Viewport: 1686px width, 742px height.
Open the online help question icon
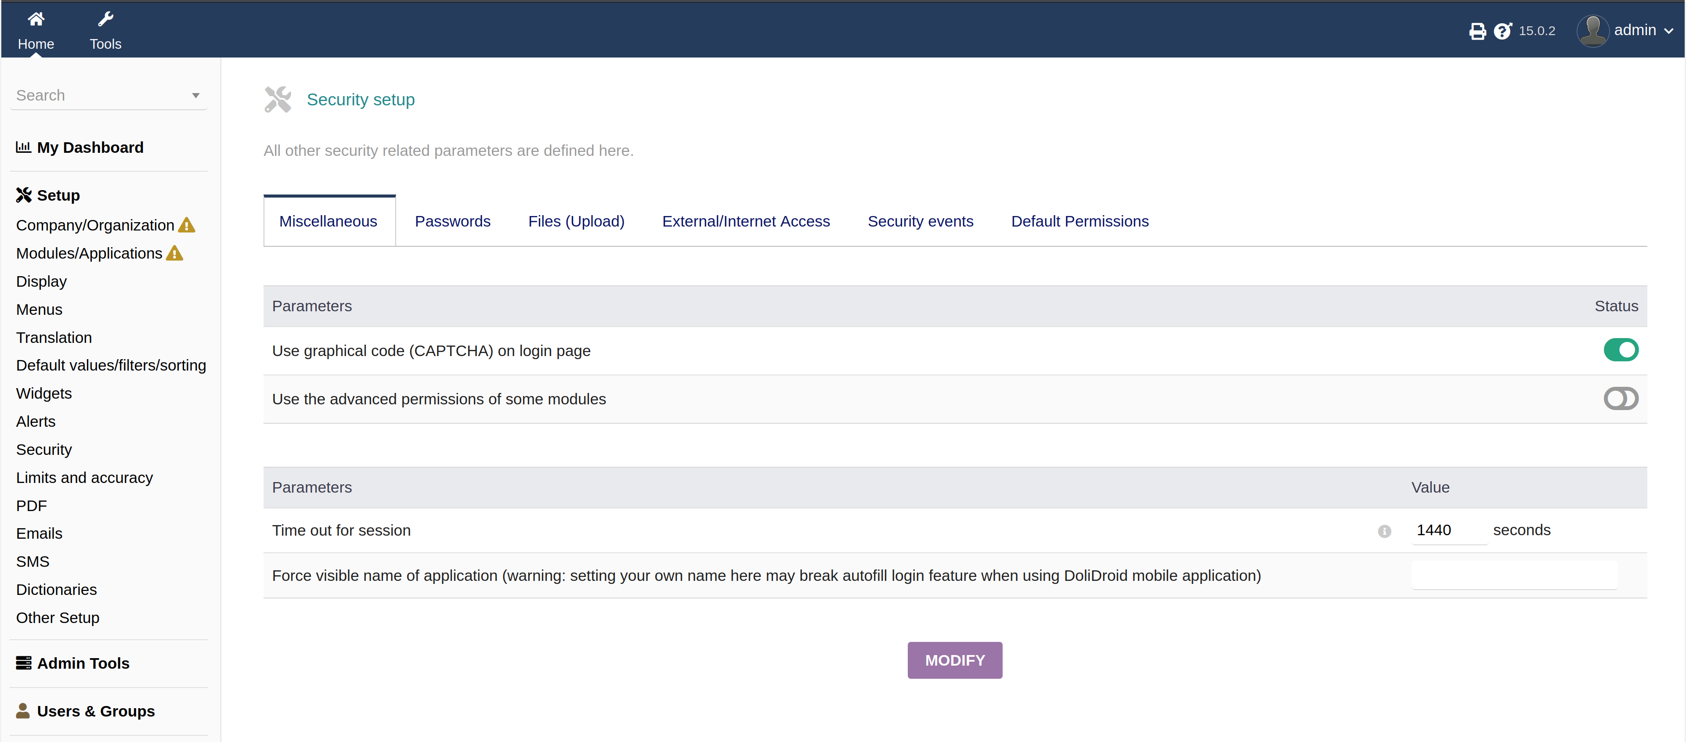[x=1503, y=32]
